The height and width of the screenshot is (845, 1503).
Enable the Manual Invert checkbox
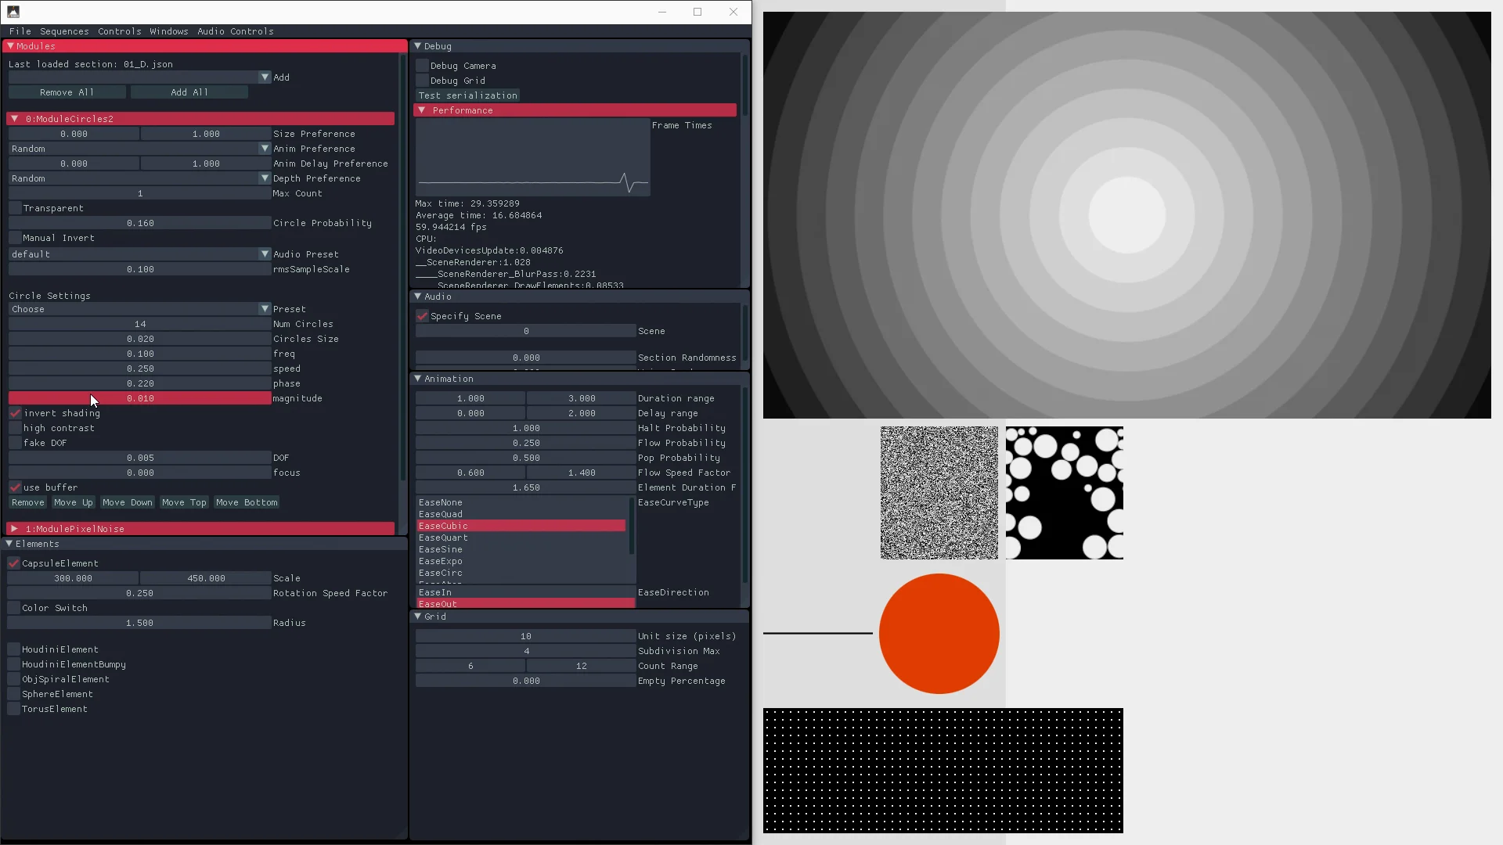pos(15,238)
